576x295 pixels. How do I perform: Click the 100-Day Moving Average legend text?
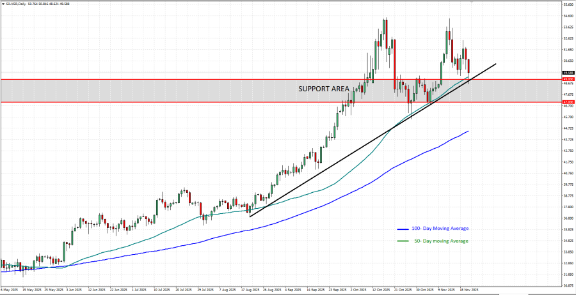pyautogui.click(x=442, y=228)
